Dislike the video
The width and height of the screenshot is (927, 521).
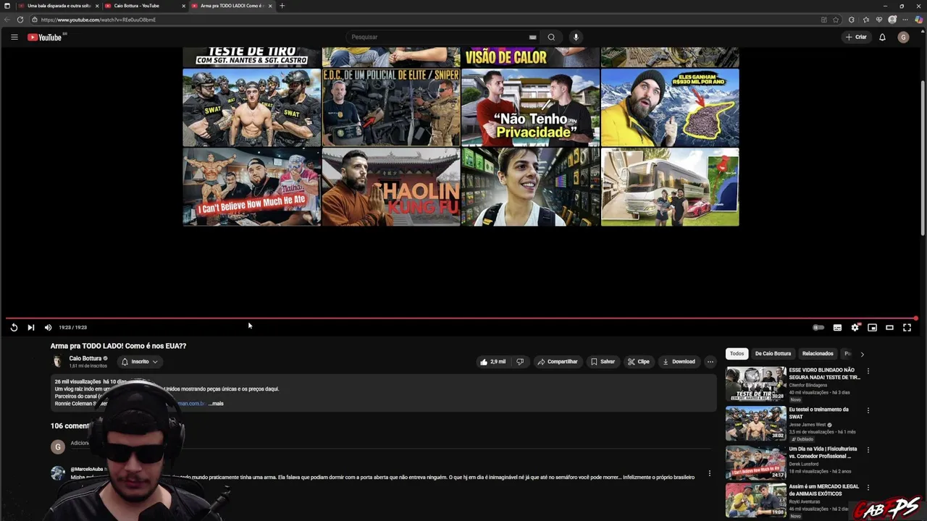coord(520,362)
